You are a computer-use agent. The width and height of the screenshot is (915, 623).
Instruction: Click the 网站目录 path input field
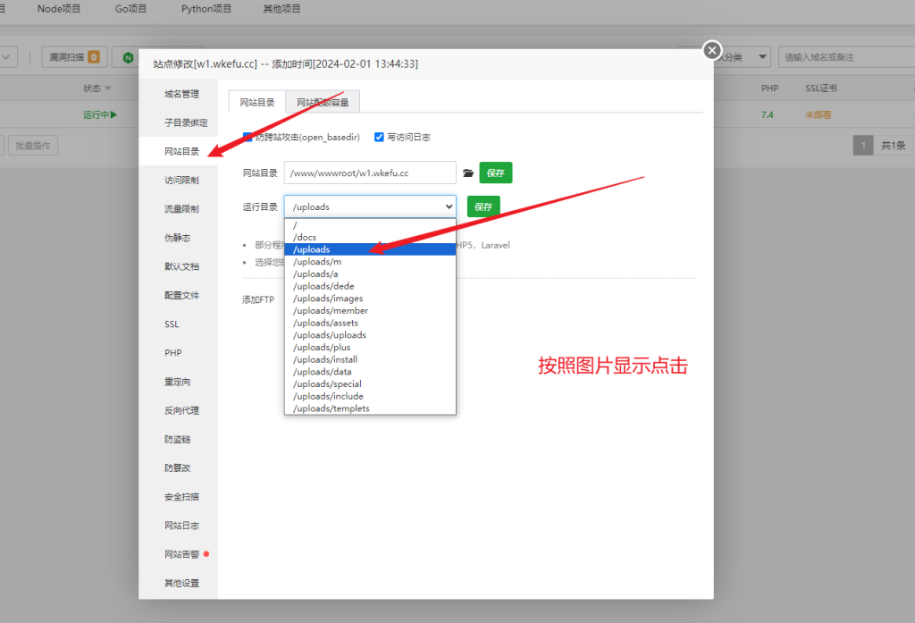pos(370,173)
